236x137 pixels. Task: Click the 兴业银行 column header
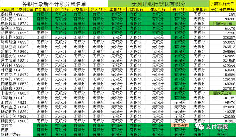click(180, 10)
